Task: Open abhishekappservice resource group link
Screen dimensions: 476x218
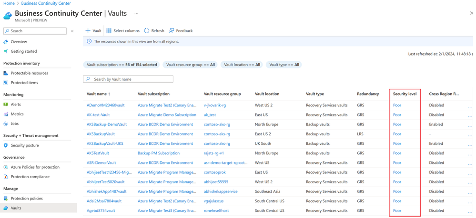Action: point(221,192)
